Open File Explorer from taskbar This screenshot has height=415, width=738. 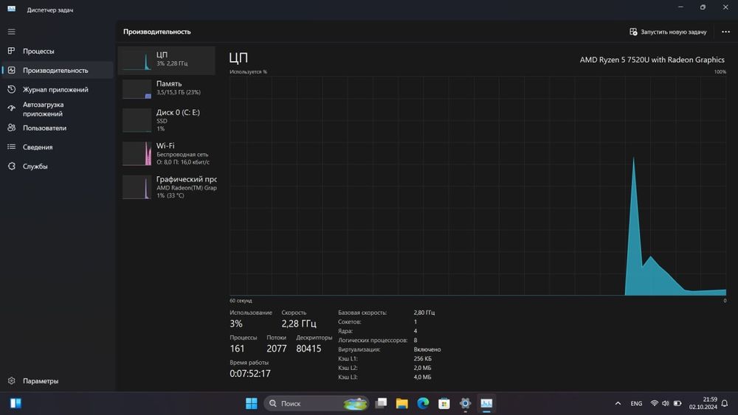[402, 403]
